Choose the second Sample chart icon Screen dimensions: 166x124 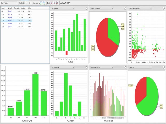click(x=54, y=3)
